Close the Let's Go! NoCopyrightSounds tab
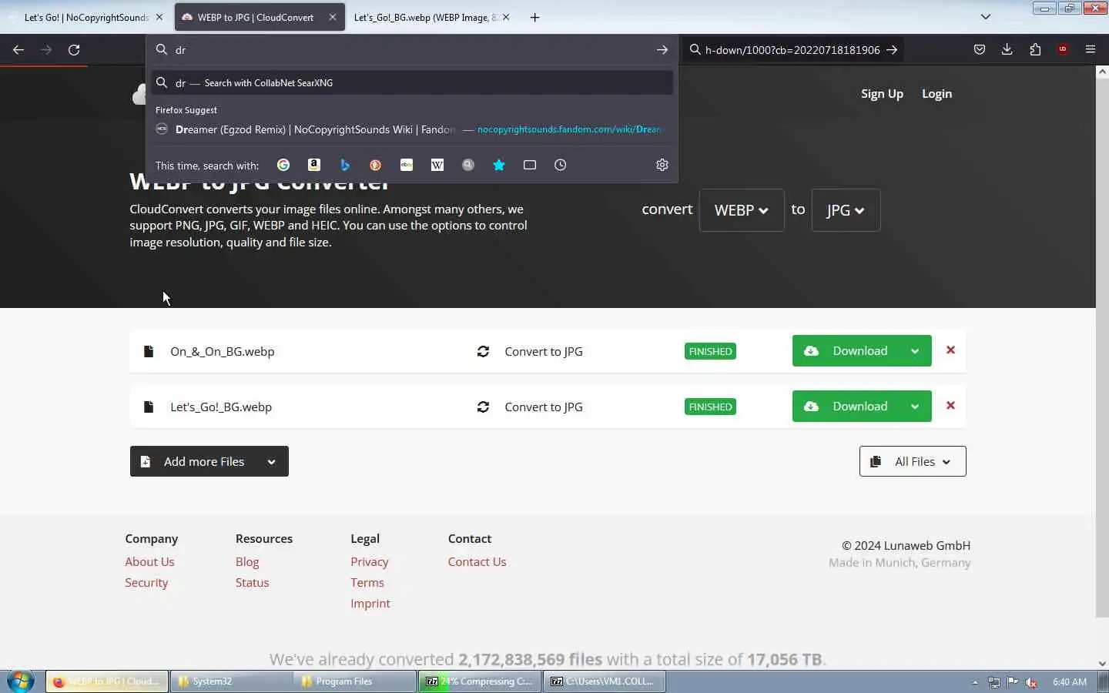 point(159,17)
